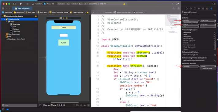
Task: Open the Connections inspector tab
Action: 211,9
